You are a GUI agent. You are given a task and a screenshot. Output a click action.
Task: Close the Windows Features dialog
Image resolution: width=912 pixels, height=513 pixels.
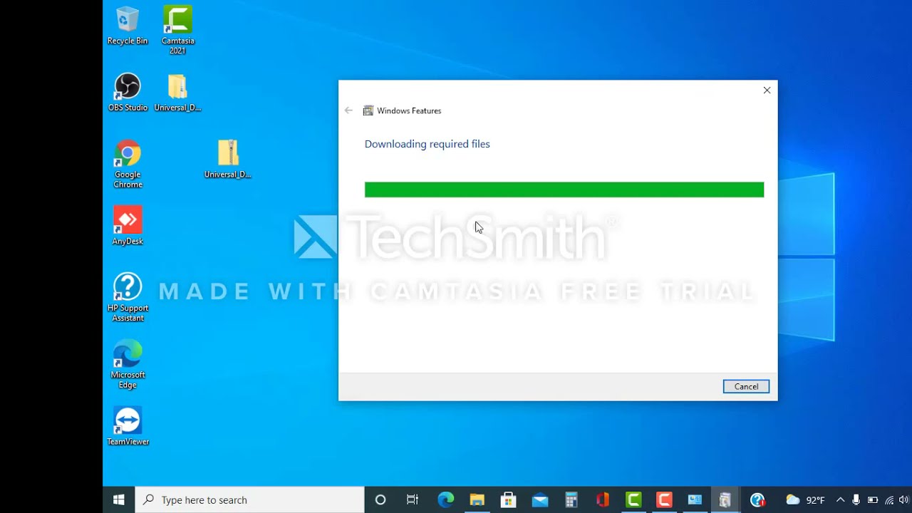point(767,90)
